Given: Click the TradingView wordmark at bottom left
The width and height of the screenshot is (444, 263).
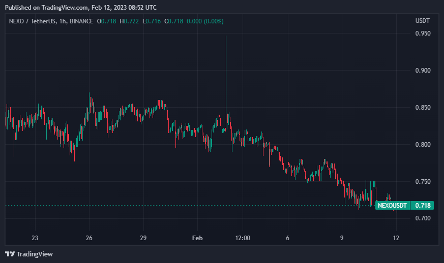Looking at the screenshot, I should (x=35, y=254).
